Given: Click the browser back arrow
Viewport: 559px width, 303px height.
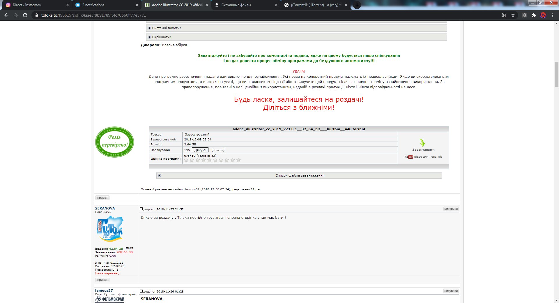Looking at the screenshot, I should (6, 15).
